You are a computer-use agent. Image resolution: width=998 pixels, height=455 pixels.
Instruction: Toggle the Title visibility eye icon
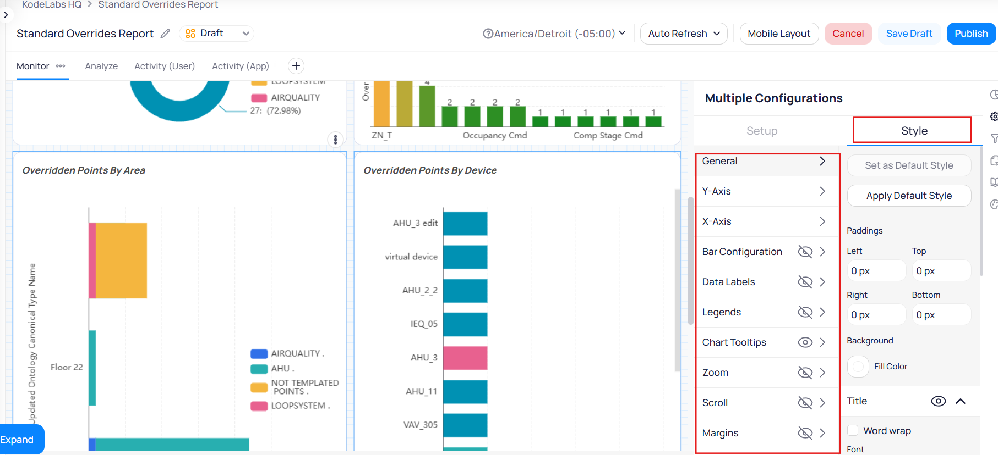938,401
